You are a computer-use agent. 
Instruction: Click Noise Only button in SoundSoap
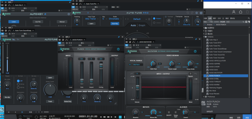click(x=68, y=101)
